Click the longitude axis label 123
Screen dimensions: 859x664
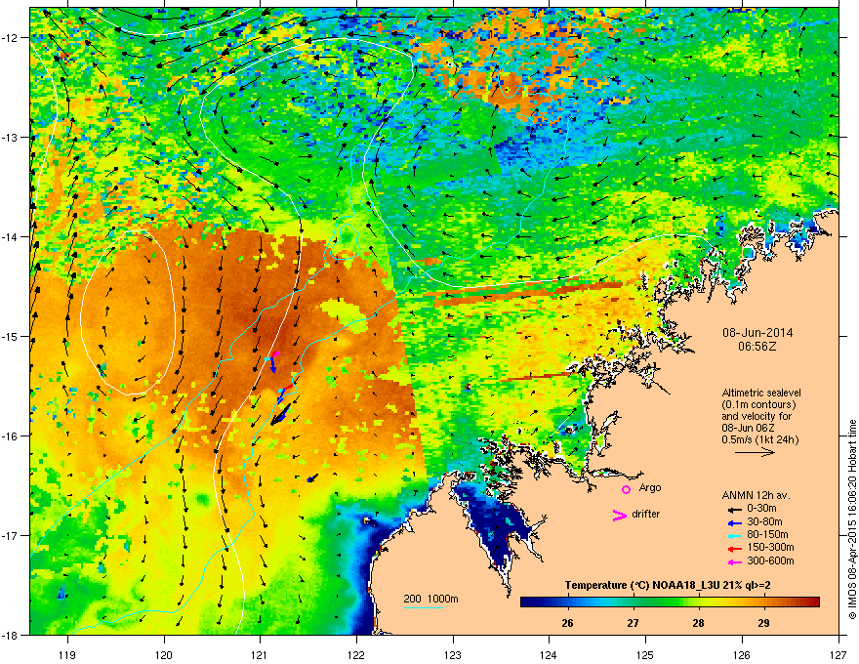point(453,654)
